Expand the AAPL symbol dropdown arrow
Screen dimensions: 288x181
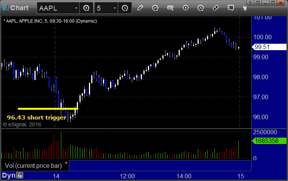(x=76, y=8)
